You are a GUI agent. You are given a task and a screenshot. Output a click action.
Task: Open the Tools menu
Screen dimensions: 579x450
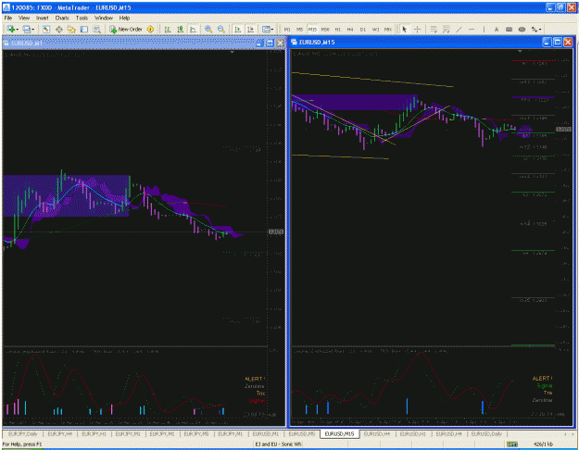[82, 18]
